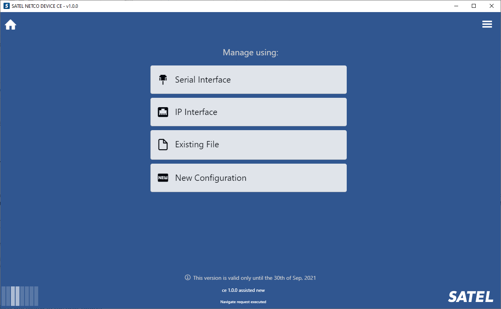501x309 pixels.
Task: Open an Existing File configuration
Action: tap(249, 145)
